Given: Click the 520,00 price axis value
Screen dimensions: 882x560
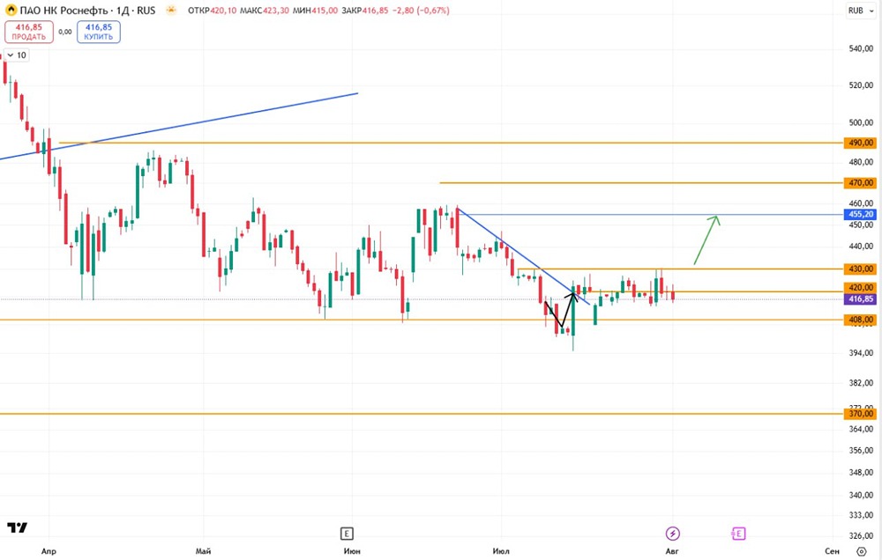Looking at the screenshot, I should 861,85.
